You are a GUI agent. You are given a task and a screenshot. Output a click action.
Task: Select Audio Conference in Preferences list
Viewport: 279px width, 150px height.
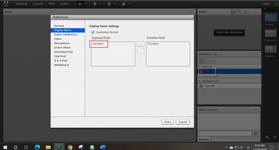65,34
